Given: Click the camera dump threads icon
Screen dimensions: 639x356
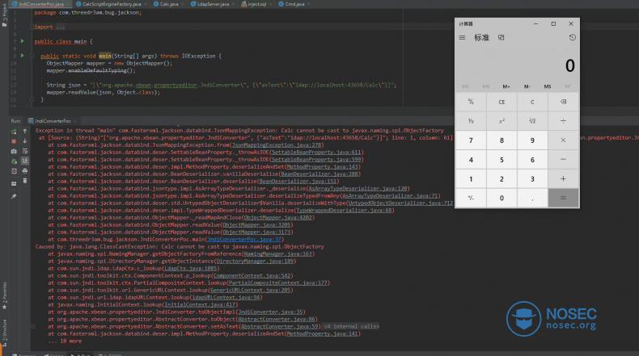Looking at the screenshot, I should click(x=14, y=151).
